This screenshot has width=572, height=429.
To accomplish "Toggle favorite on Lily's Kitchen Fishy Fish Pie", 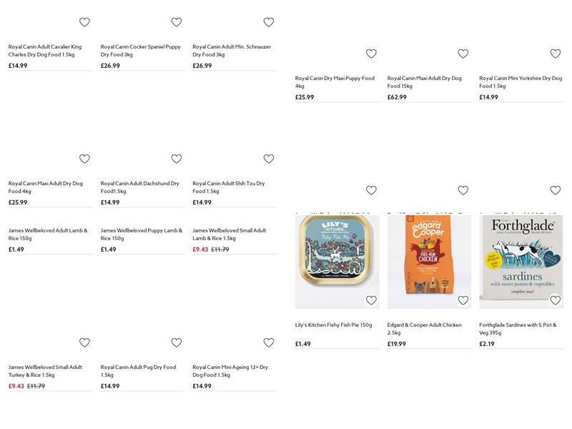I will click(x=371, y=300).
